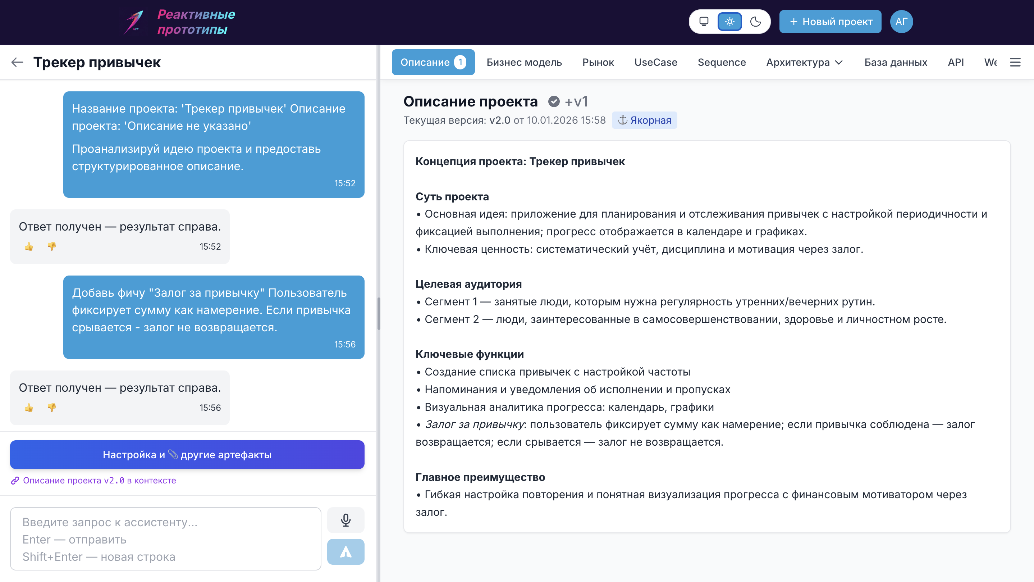Open the UseCase tab
This screenshot has width=1034, height=582.
(655, 62)
